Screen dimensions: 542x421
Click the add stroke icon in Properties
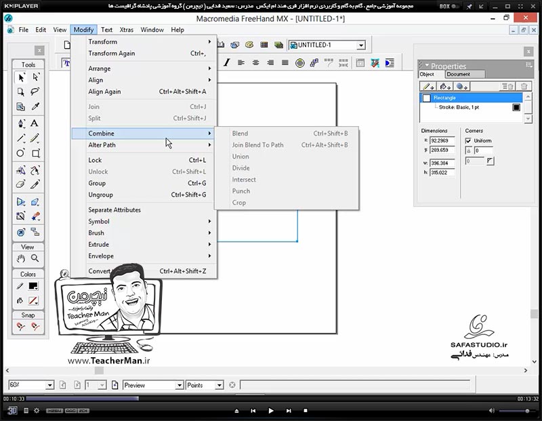(429, 87)
